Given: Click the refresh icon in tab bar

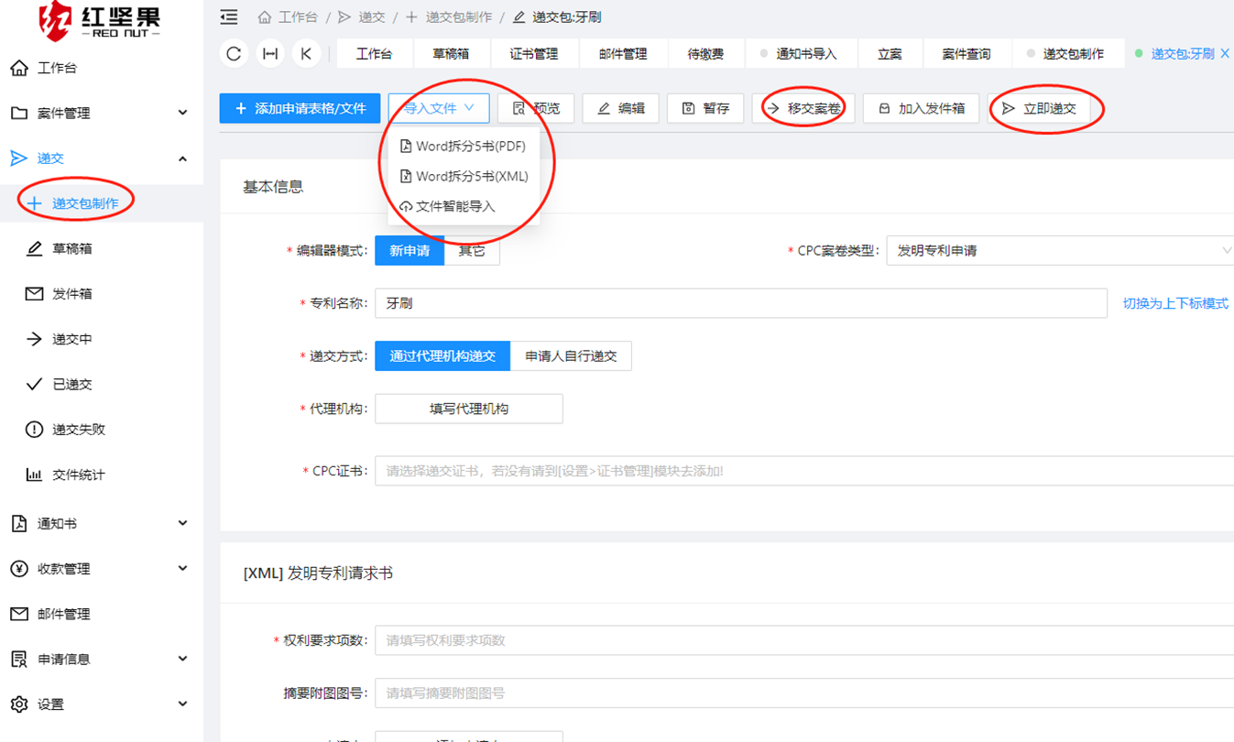Looking at the screenshot, I should coord(234,54).
